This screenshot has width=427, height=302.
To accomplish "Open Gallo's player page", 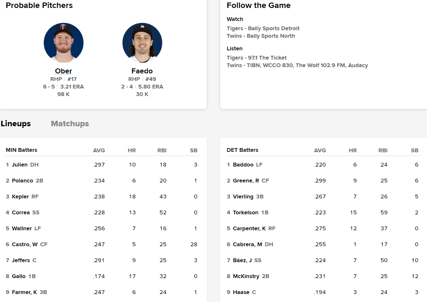I will [19, 276].
